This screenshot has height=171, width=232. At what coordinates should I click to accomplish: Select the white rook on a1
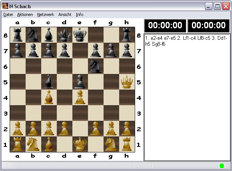(17, 144)
